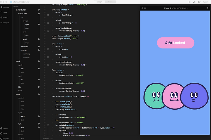Select the mon2 layer name

click(x=18, y=94)
